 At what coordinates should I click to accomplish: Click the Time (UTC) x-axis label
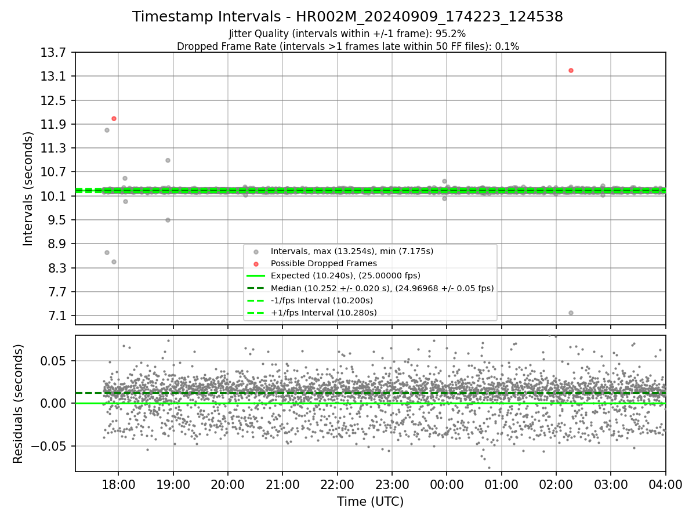coord(370,502)
